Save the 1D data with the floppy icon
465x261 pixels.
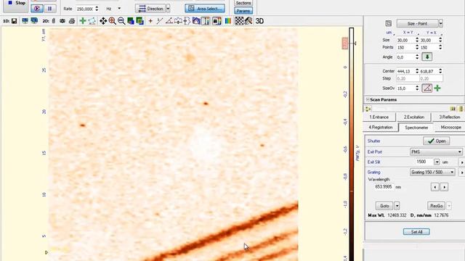coord(14,21)
